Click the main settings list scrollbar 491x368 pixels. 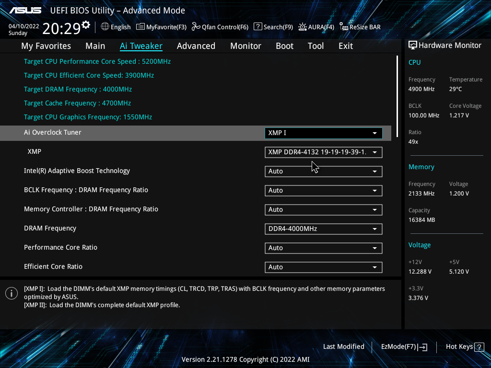coord(397,96)
